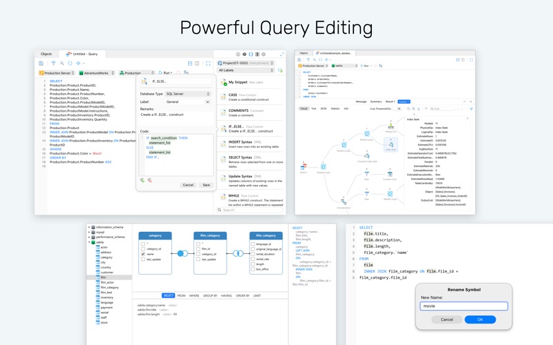Switch to Message tab in results

click(x=361, y=101)
